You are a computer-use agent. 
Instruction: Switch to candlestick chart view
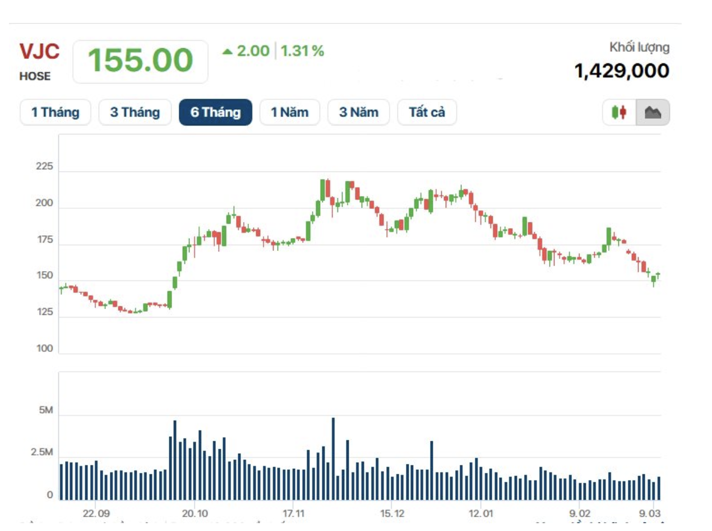click(619, 113)
